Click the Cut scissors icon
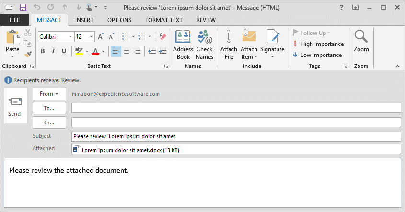Viewport: 405px width, 212px height. click(28, 33)
